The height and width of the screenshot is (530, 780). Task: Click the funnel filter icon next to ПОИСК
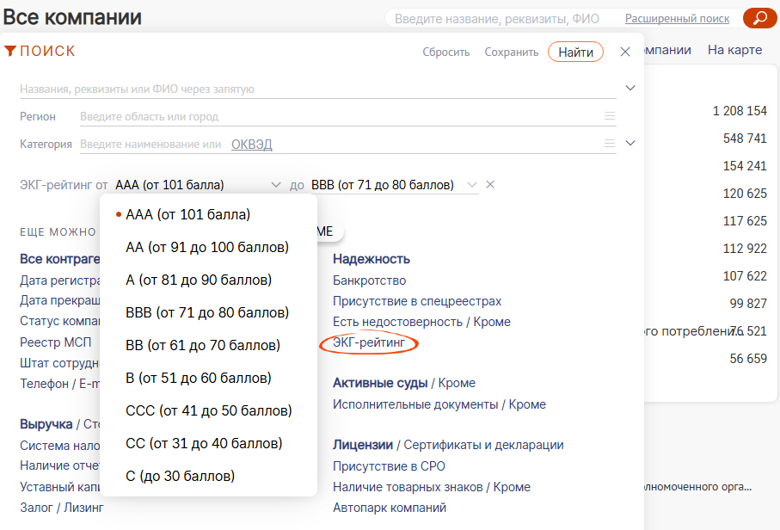tap(10, 51)
